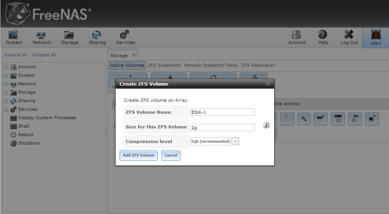Click the add volume button with plus icon

point(128,76)
